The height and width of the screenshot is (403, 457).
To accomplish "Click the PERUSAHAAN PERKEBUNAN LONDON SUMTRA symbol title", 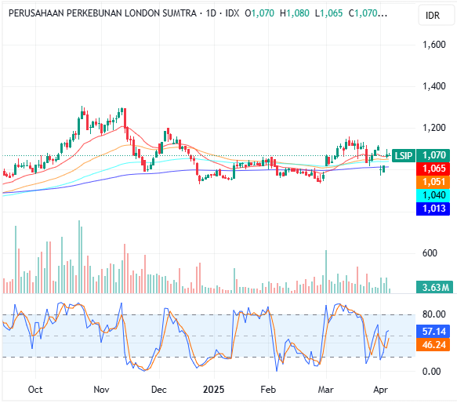I will (103, 13).
